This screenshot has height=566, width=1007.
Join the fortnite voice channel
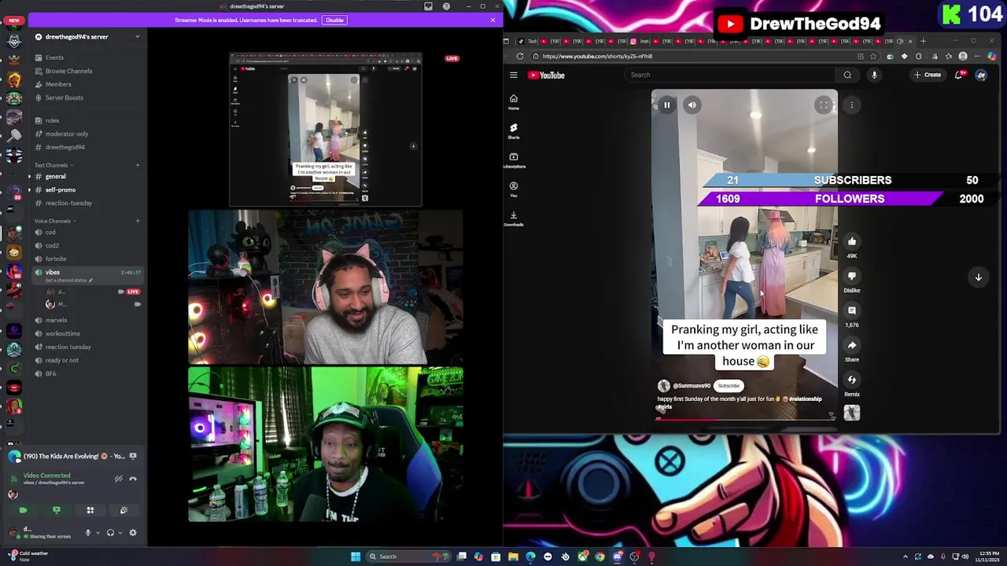55,259
